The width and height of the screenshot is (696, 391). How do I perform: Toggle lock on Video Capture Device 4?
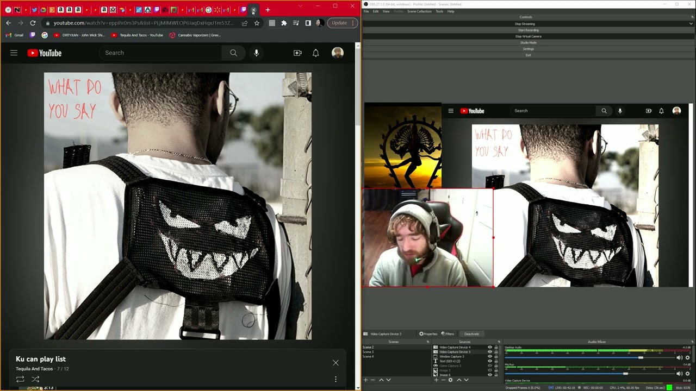[496, 347]
